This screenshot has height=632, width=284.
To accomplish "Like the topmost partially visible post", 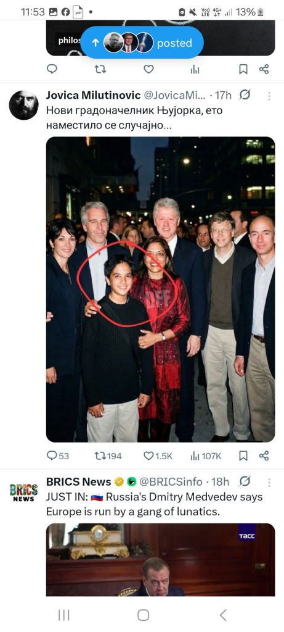I will point(149,69).
